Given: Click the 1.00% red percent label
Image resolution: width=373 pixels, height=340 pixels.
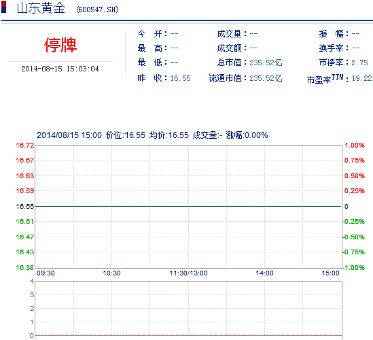Looking at the screenshot, I should pos(355,146).
